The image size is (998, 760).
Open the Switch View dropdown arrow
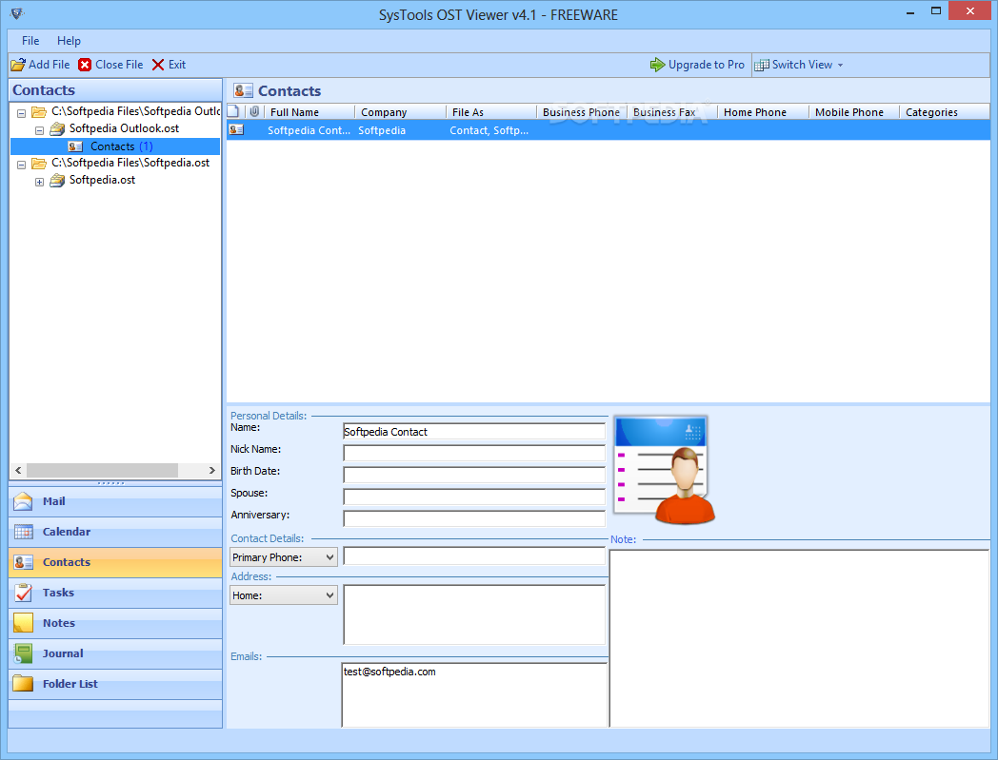coord(841,66)
